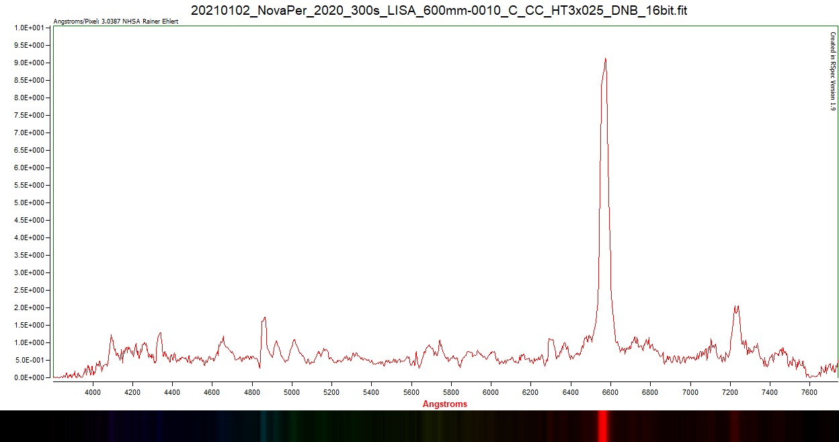Click the red Angstroms x-axis label
The height and width of the screenshot is (442, 839).
(444, 404)
